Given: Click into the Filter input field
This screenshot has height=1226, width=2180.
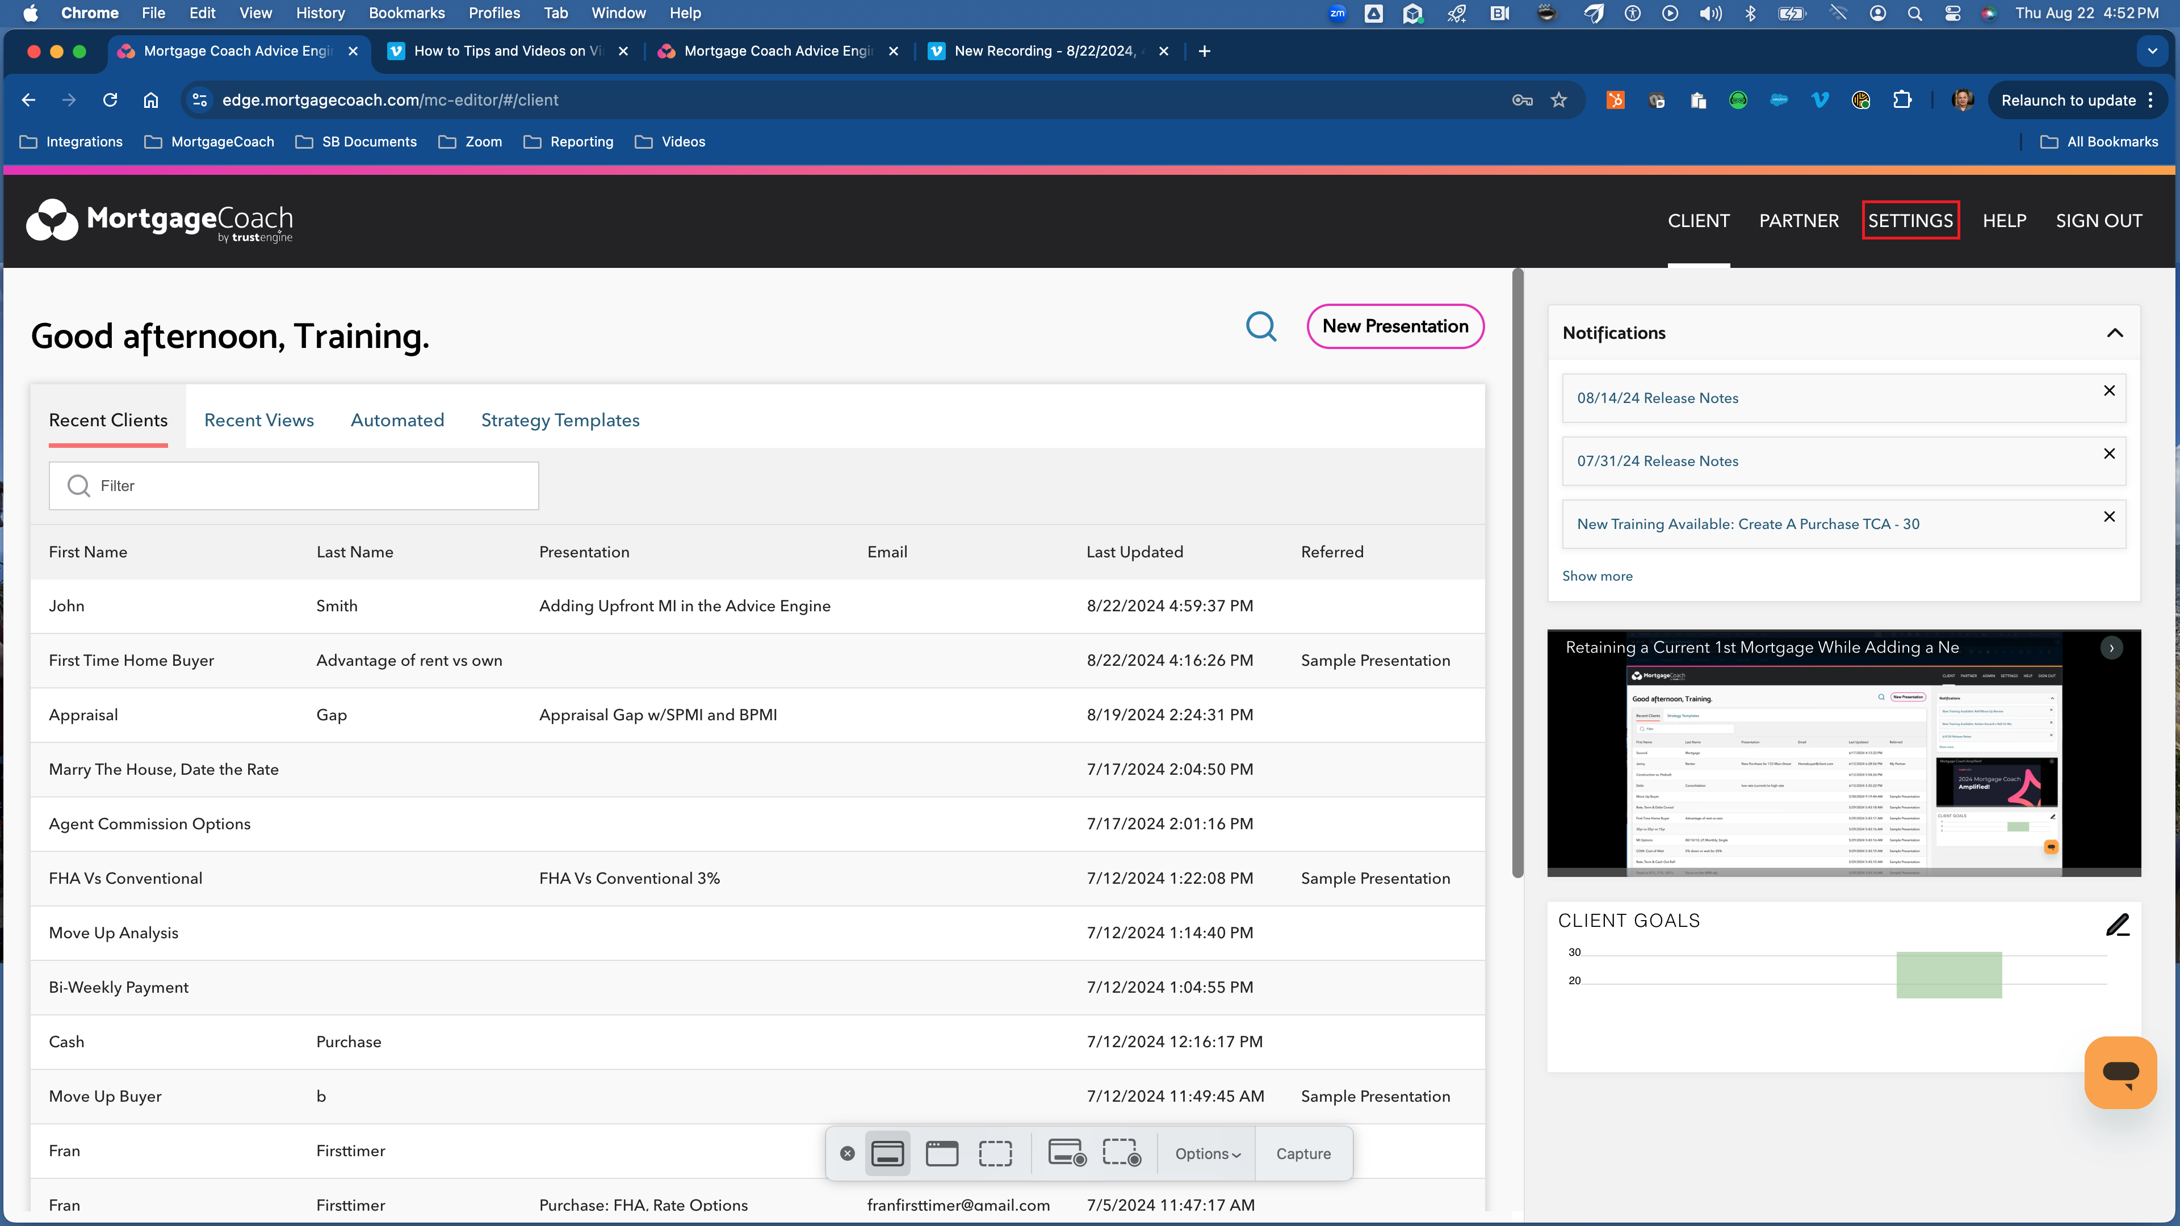Looking at the screenshot, I should pos(294,486).
